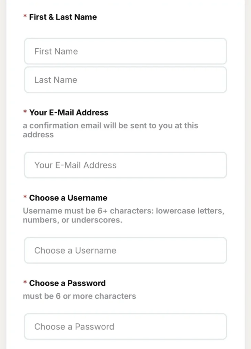Image resolution: width=251 pixels, height=349 pixels.
Task: Click the red asterisk beside First & Last Name
Action: coord(25,17)
